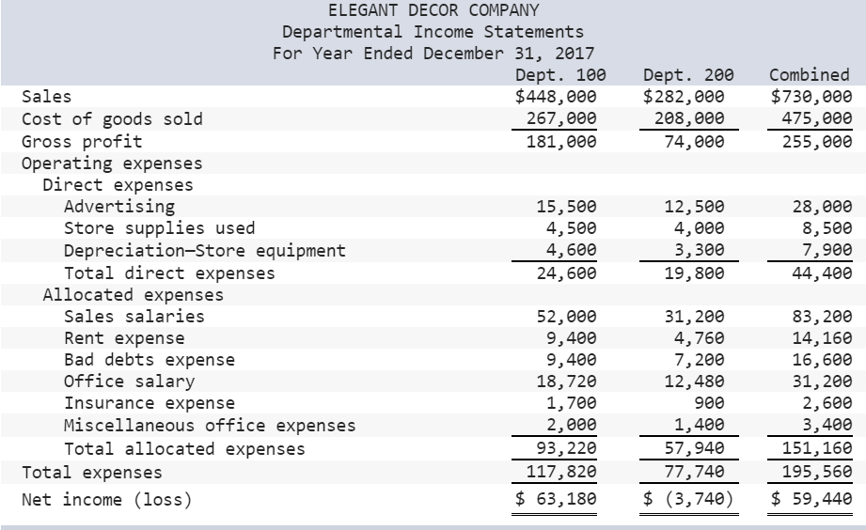Click the 12,500 advertising value
This screenshot has height=530, width=866.
coord(694,207)
